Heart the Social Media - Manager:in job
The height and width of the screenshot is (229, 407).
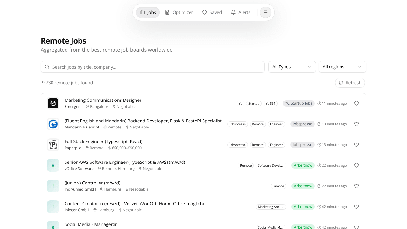pyautogui.click(x=356, y=227)
